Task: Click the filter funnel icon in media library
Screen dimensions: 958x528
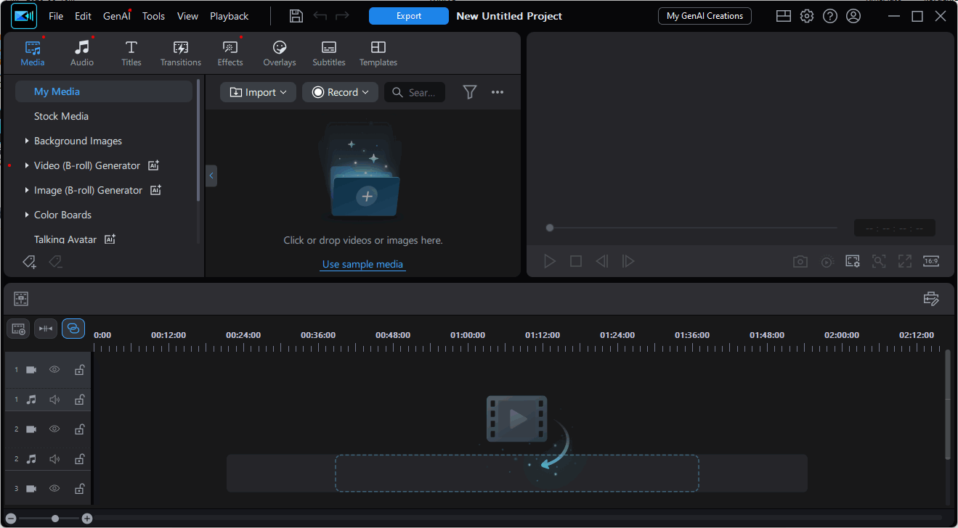Action: click(470, 92)
